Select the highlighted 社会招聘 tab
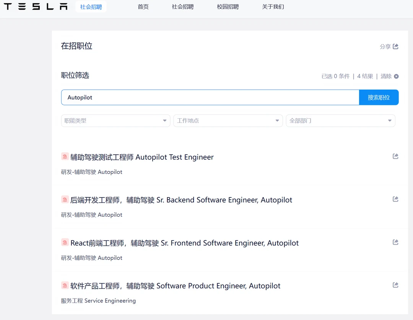The height and width of the screenshot is (320, 413). click(x=91, y=7)
